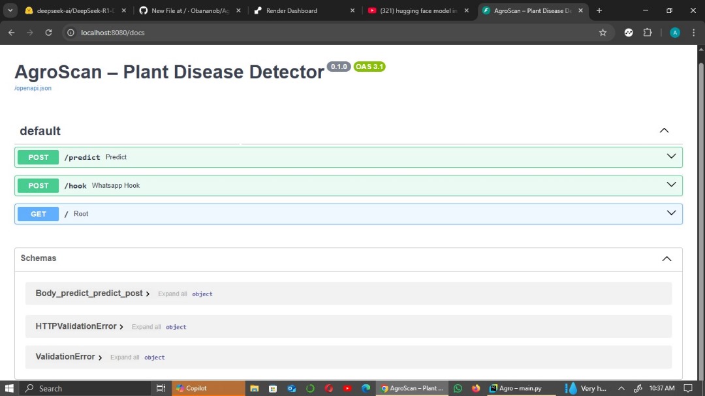The height and width of the screenshot is (396, 705).
Task: Open the notifications center icon
Action: coord(688,388)
